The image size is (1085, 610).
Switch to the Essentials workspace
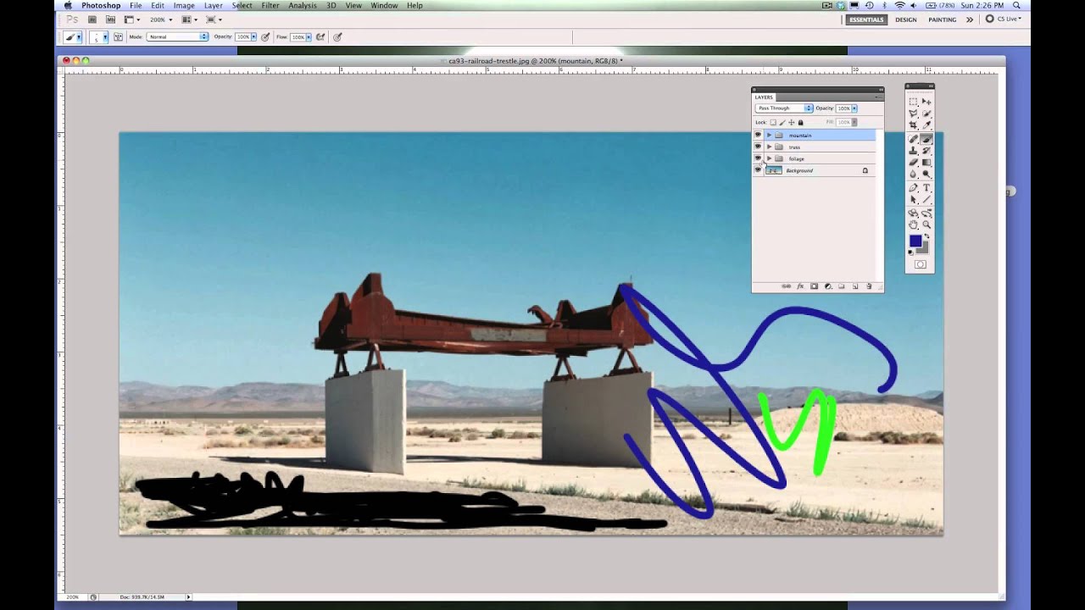coord(866,19)
